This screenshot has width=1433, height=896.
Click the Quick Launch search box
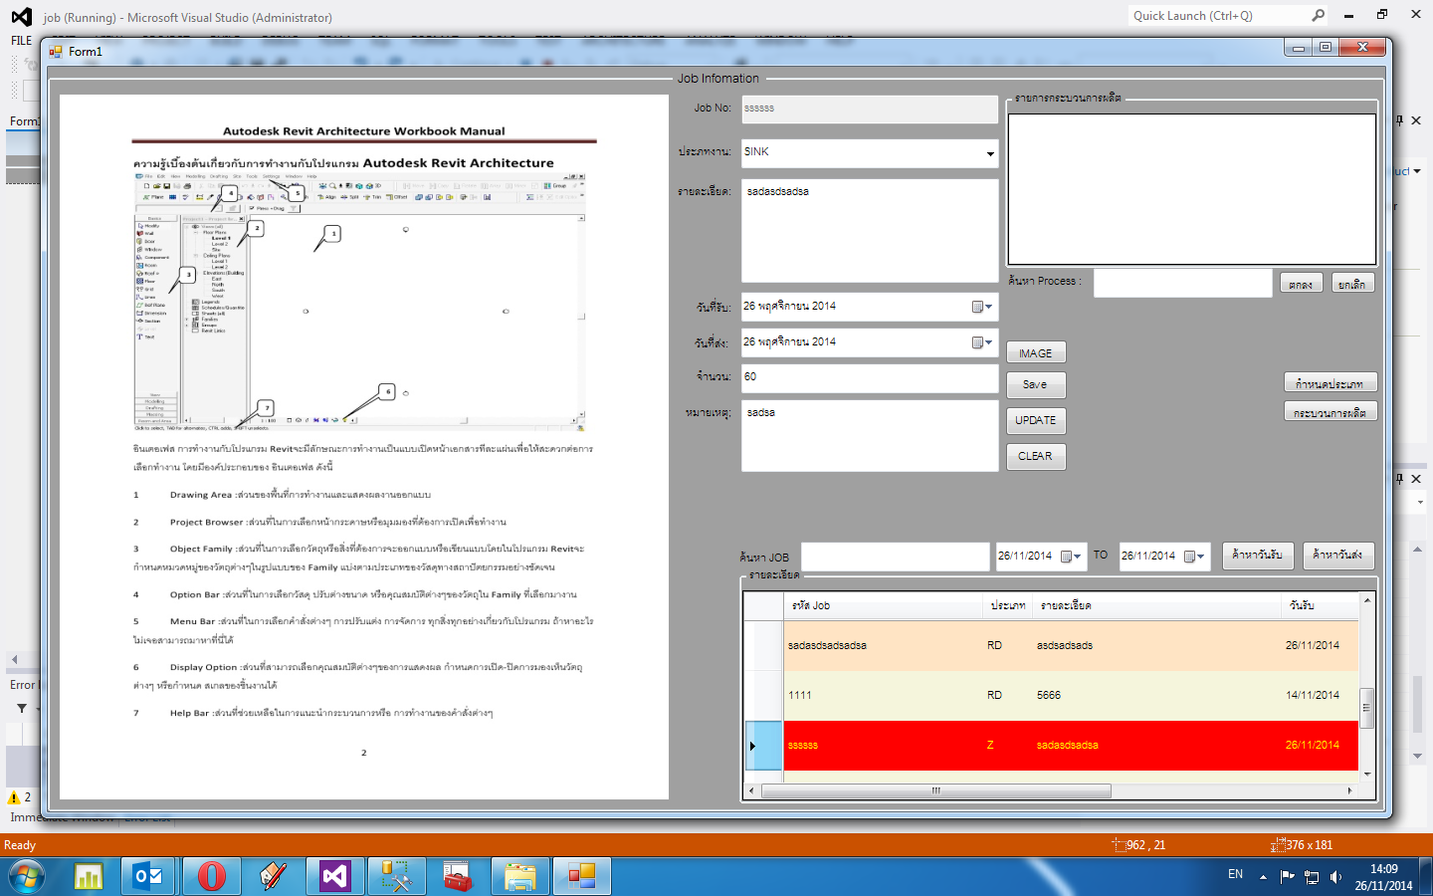(1218, 16)
